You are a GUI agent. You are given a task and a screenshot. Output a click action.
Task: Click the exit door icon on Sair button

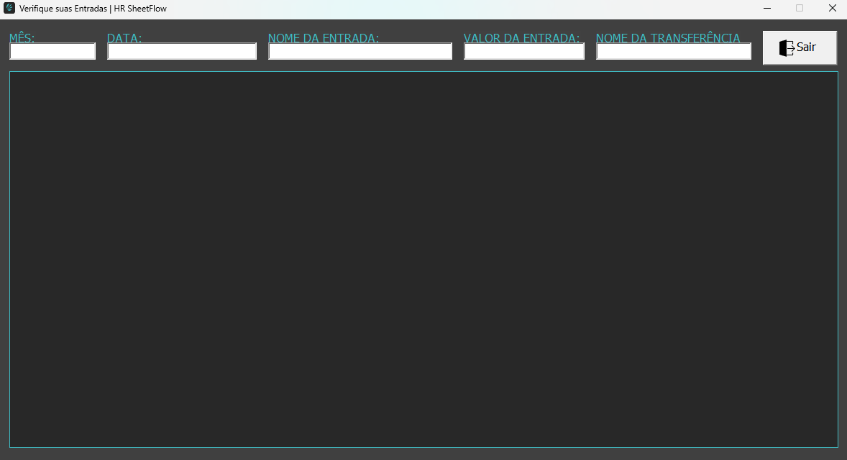point(787,47)
